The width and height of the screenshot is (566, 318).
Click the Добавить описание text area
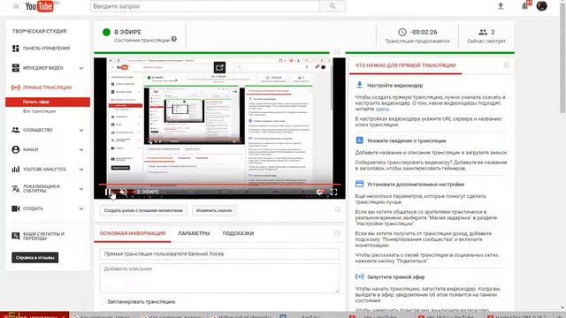(x=219, y=278)
